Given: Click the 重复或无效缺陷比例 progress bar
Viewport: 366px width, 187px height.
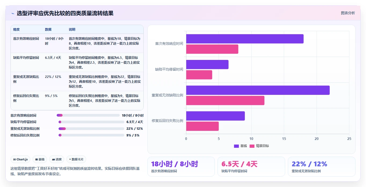Looking at the screenshot, I should tap(91, 129).
